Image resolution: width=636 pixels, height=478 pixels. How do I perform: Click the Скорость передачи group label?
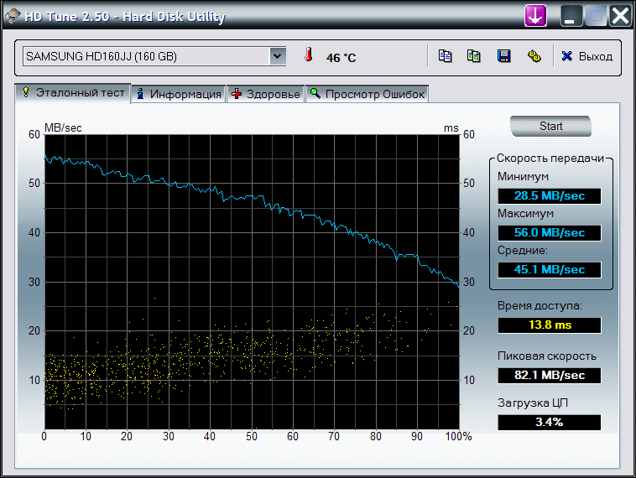pos(550,158)
